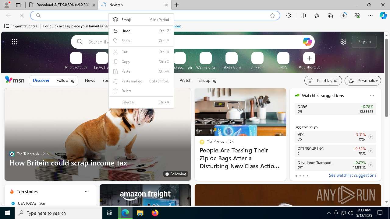Open Watchlist suggestions more options

click(372, 96)
